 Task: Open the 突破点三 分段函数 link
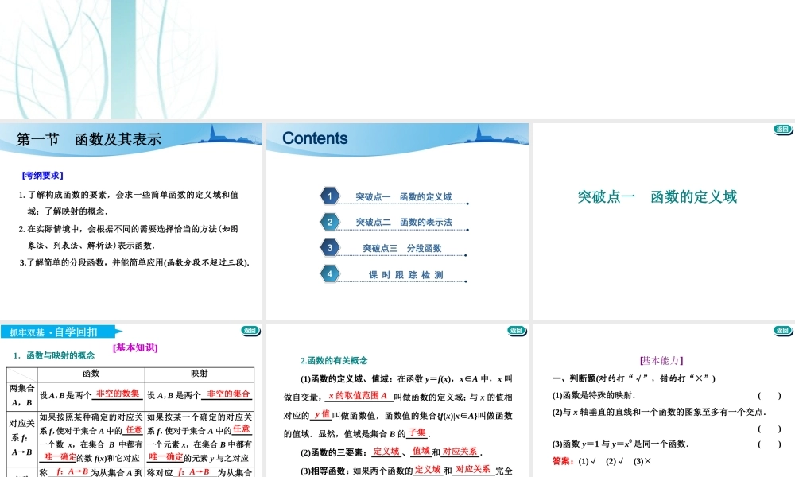(404, 248)
